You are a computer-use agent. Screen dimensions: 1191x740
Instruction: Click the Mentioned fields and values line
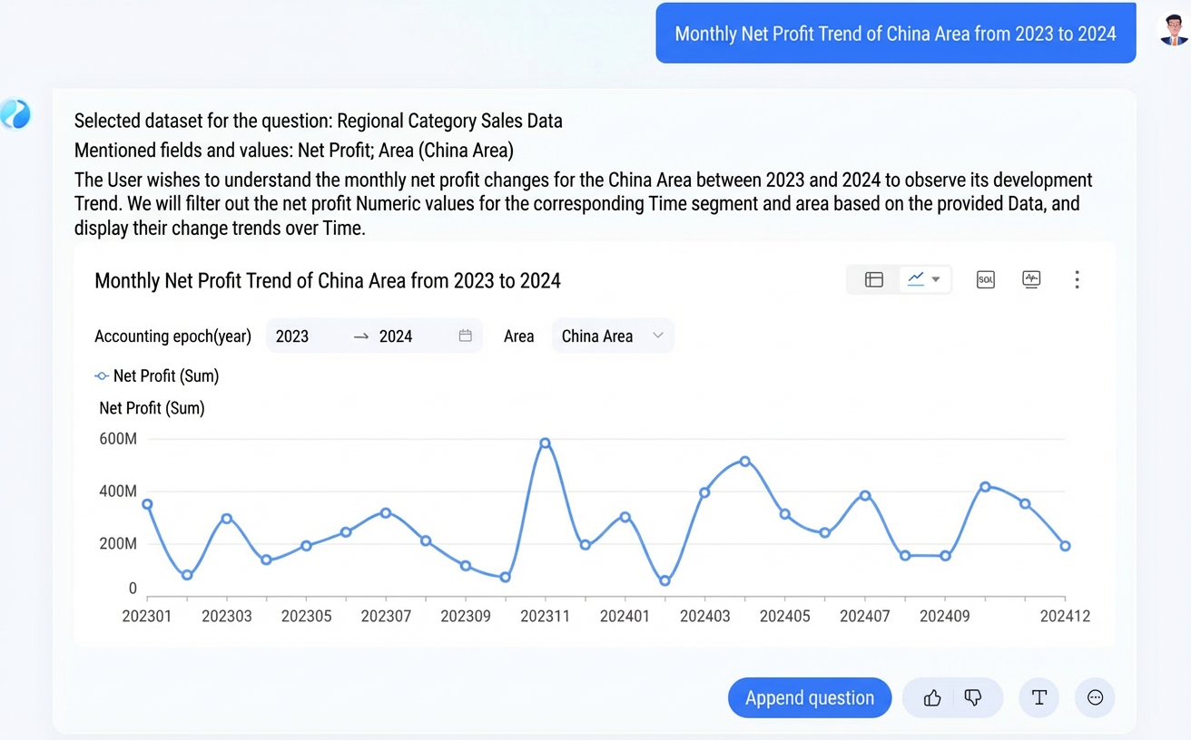(x=294, y=151)
